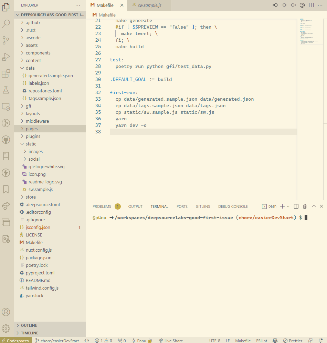Click LF line ending in status bar
Viewport: 327px width, 343px height.
[x=228, y=341]
